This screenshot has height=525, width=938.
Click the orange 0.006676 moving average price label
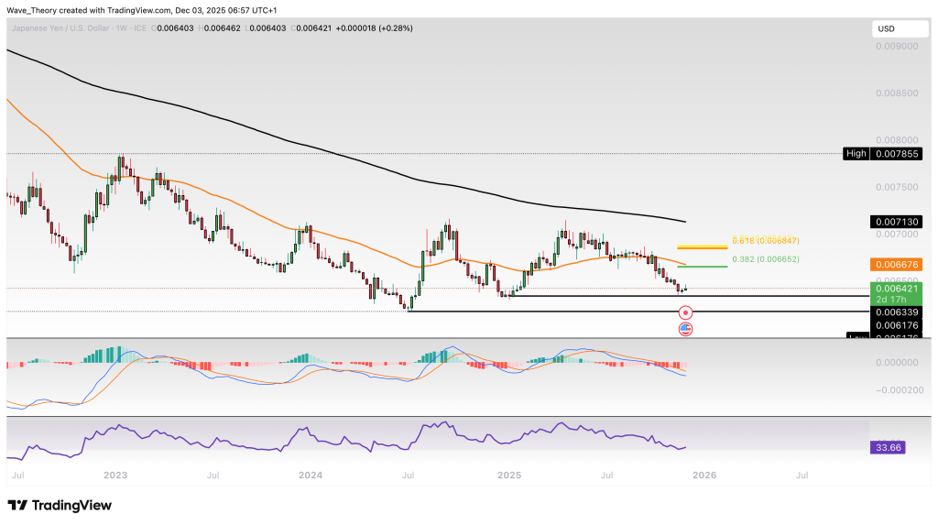click(893, 265)
